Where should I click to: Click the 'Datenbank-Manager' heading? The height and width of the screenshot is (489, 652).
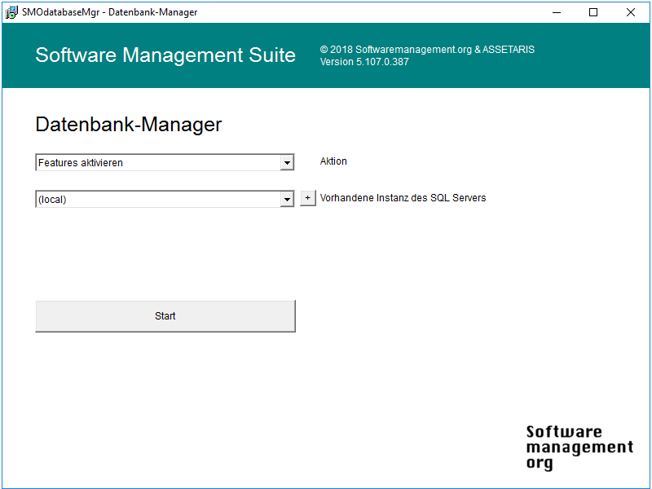tap(129, 125)
